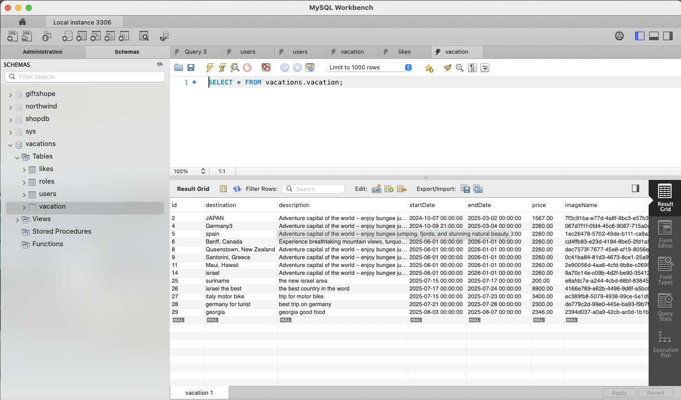Image resolution: width=681 pixels, height=400 pixels.
Task: Expand the Views node
Action: pos(17,220)
